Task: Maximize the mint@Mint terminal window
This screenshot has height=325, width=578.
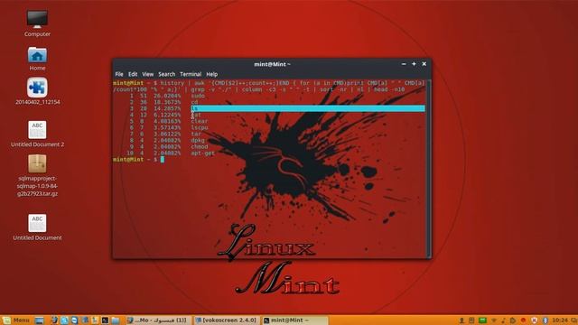Action: 414,64
